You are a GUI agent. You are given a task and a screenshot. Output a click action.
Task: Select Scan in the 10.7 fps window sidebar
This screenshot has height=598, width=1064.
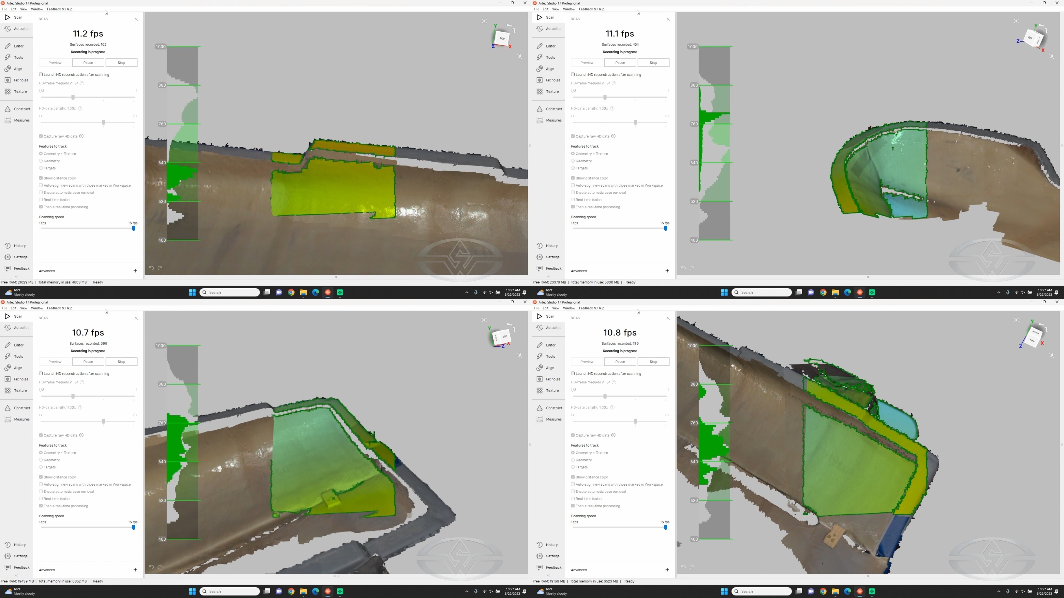point(14,317)
